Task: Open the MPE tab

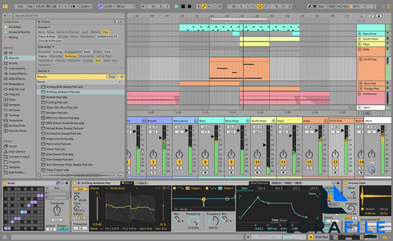Action: [298, 183]
